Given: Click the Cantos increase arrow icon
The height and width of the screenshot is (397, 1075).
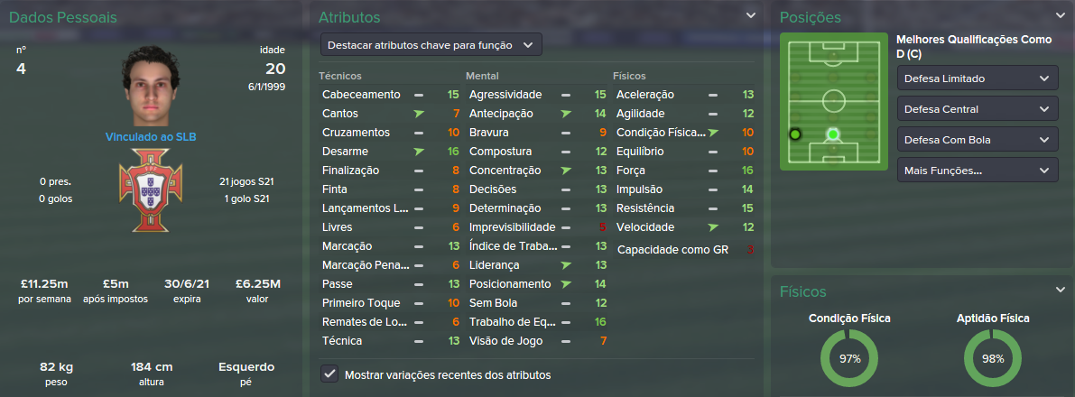Looking at the screenshot, I should click(x=418, y=114).
